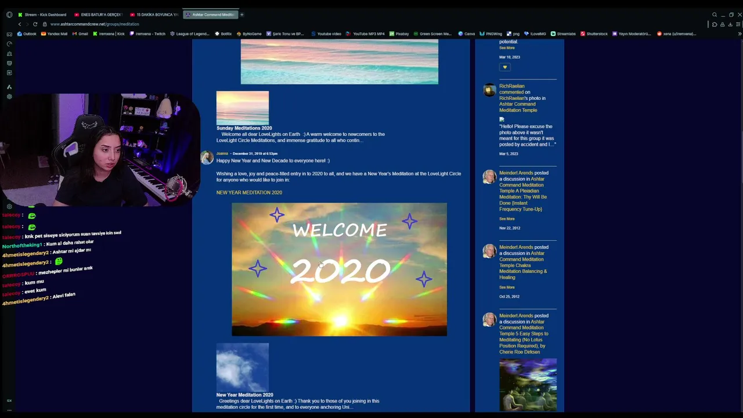Click the yellow heart like icon
This screenshot has width=743, height=418.
pyautogui.click(x=505, y=67)
